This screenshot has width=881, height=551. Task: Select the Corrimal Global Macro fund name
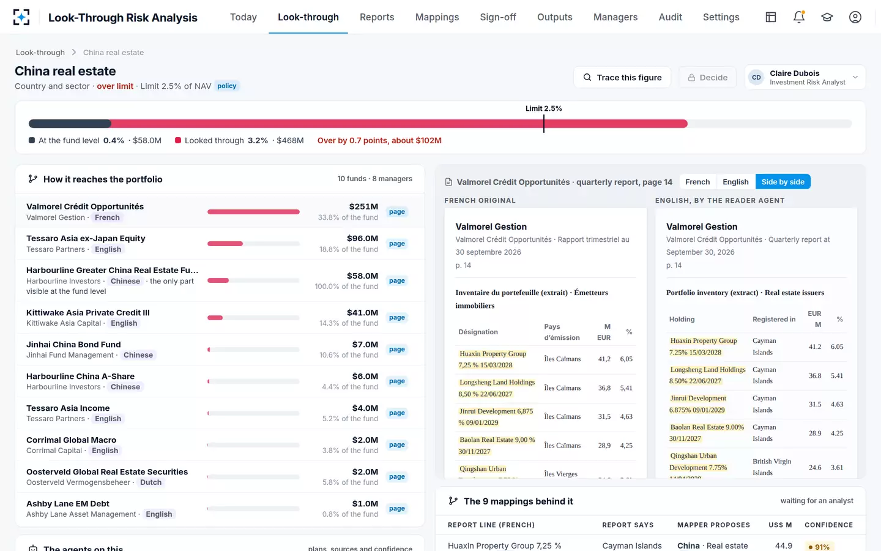[71, 440]
